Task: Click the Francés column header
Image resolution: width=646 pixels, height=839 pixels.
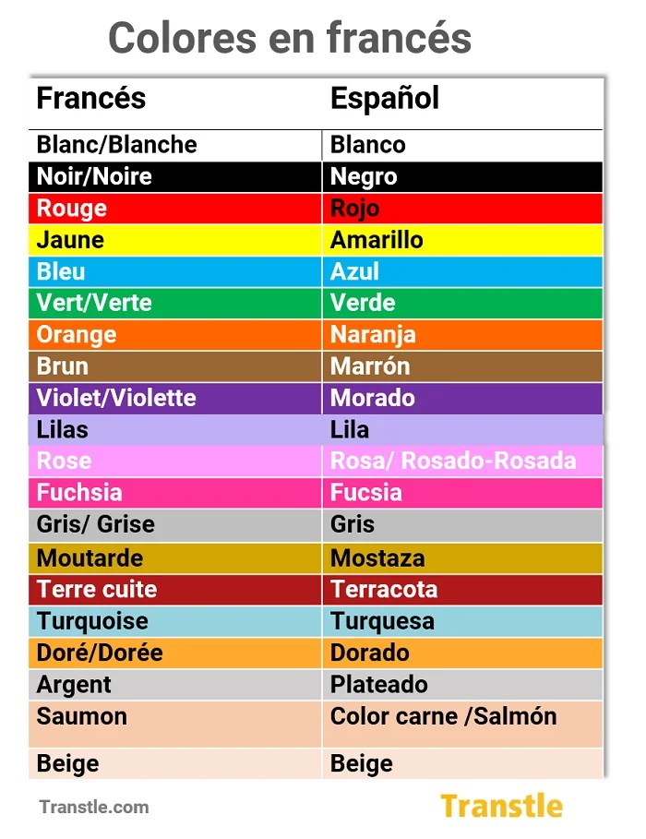Action: coord(91,99)
